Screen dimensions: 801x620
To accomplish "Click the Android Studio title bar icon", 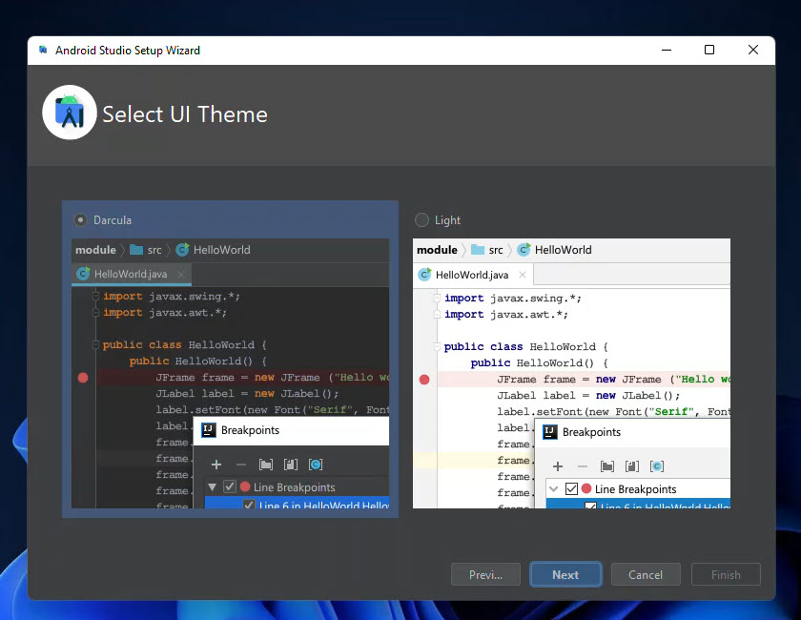I will (44, 50).
